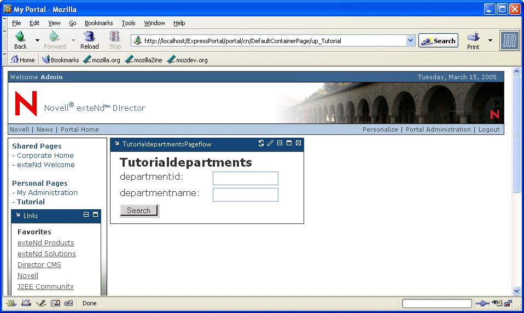The height and width of the screenshot is (313, 524).
Task: Open My Administration personal page
Action: (47, 192)
